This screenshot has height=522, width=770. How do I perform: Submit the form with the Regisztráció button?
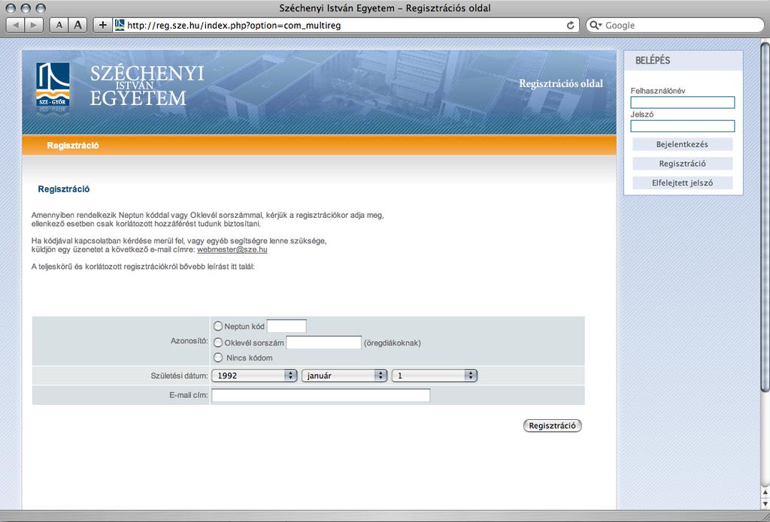click(x=553, y=426)
